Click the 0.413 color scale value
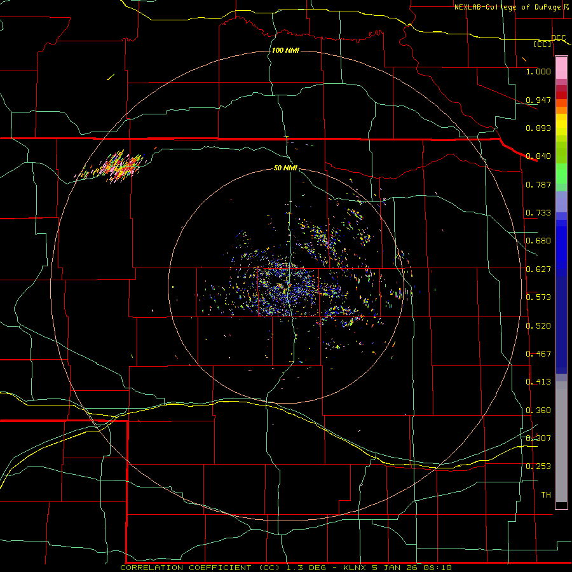Viewport: 572px width, 572px height. [538, 382]
